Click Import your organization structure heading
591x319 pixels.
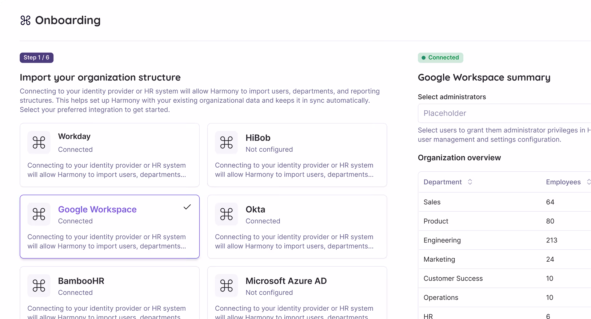100,77
